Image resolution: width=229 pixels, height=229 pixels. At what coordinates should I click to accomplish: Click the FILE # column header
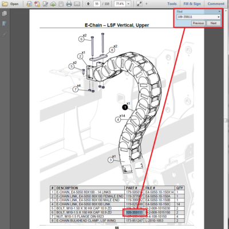[150, 188]
